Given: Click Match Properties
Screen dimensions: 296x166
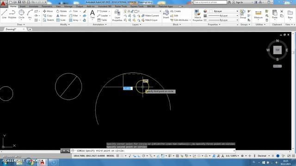Looking at the screenshot, I should click(x=197, y=15).
